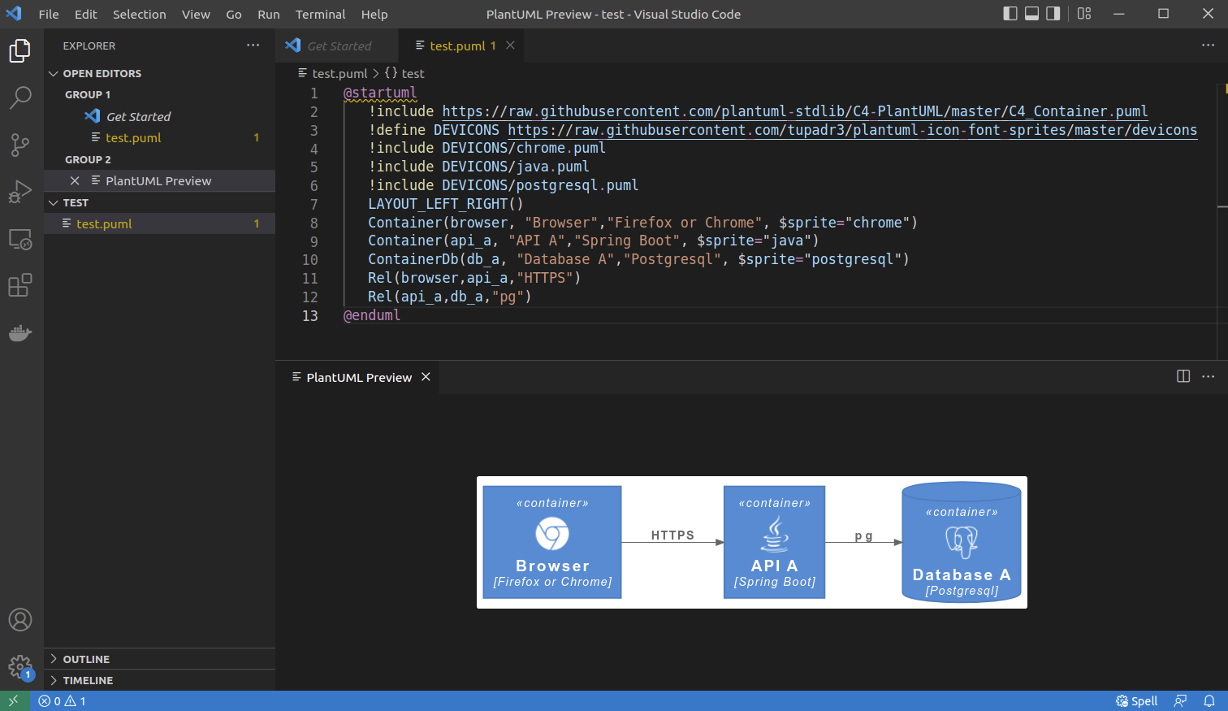Split the PlantUML Preview editor
Screen dimensions: 1228x711
[1183, 376]
